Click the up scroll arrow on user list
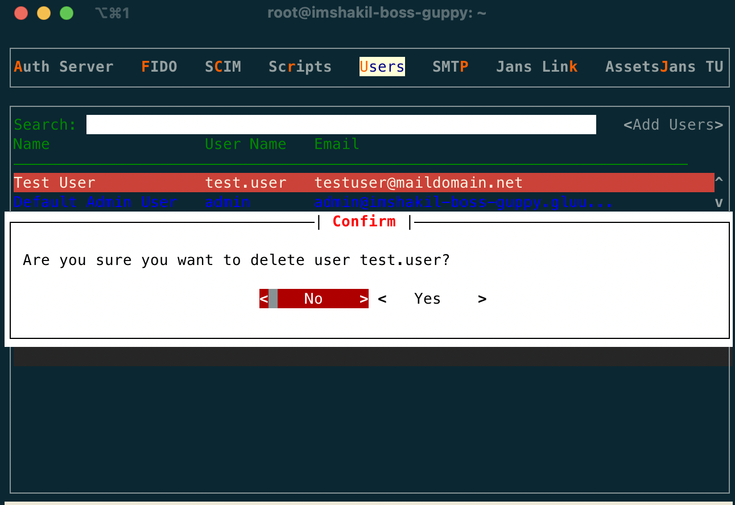The image size is (735, 505). coord(719,179)
